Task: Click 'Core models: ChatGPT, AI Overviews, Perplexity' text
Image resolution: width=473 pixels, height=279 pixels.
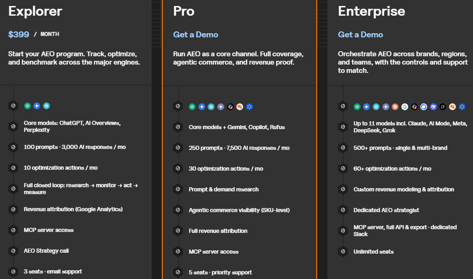Action: pyautogui.click(x=72, y=126)
